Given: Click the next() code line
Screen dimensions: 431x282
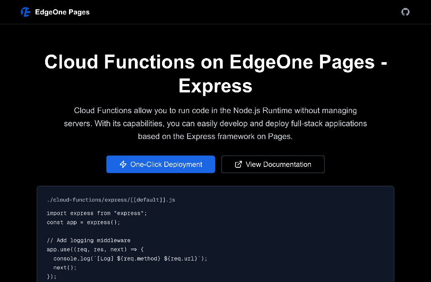Looking at the screenshot, I should pyautogui.click(x=65, y=267).
